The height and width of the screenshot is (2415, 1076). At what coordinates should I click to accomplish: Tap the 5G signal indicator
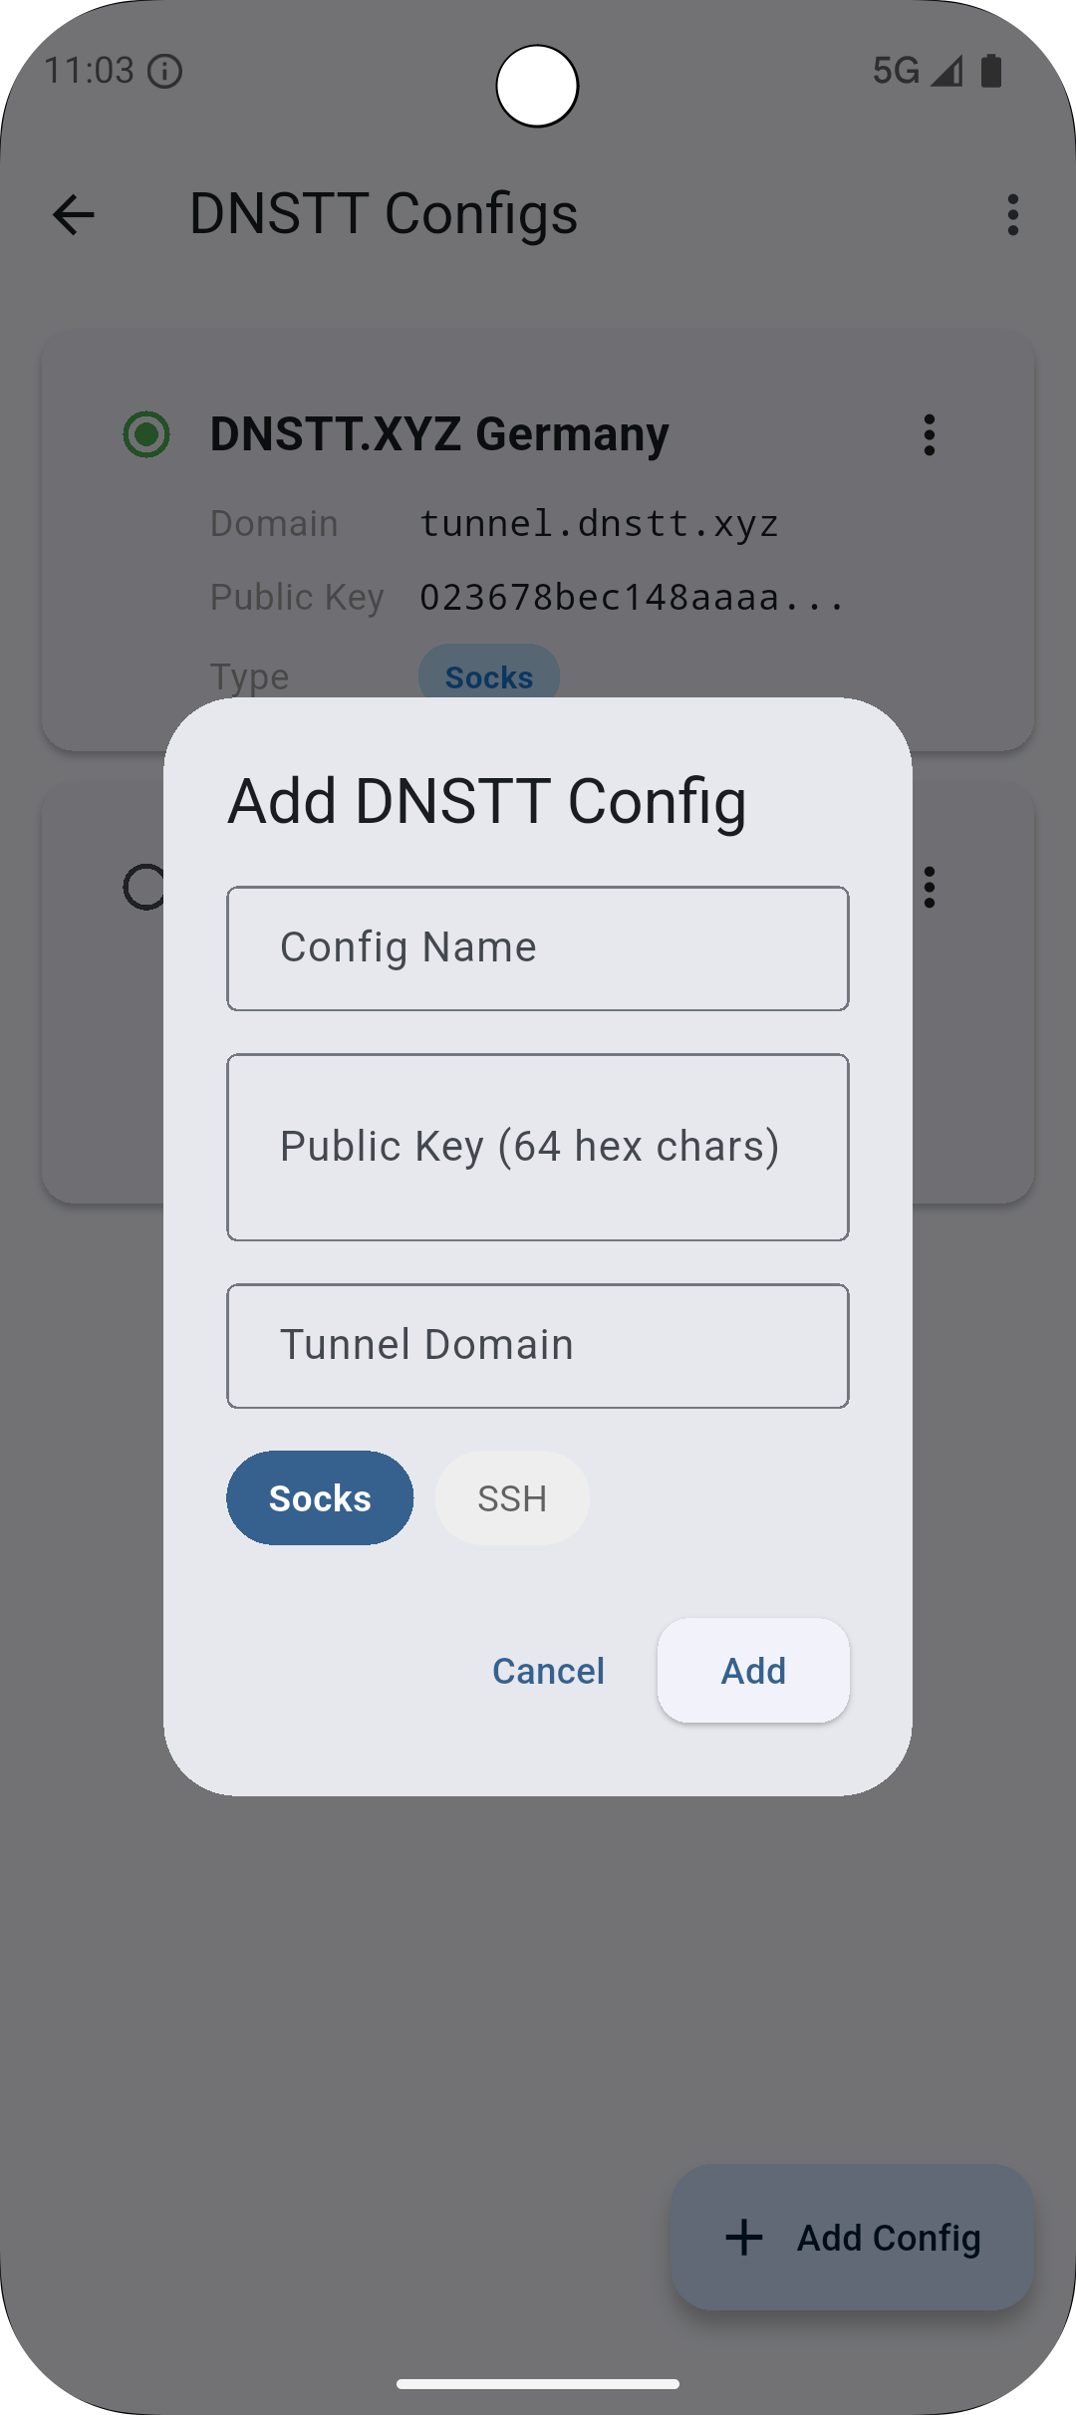coord(917,71)
